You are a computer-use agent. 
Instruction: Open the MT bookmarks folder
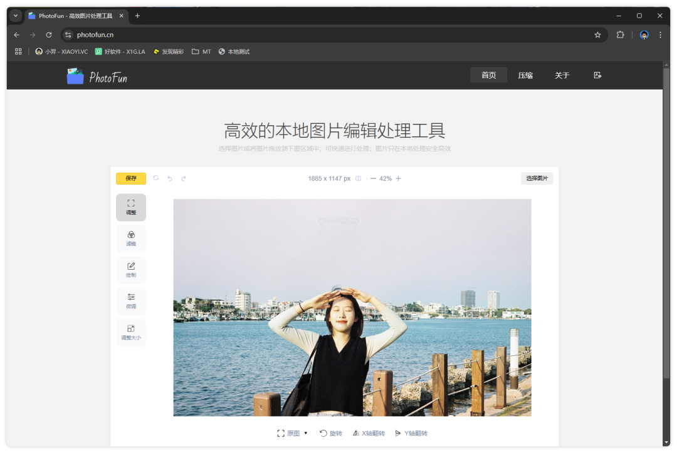[x=201, y=52]
